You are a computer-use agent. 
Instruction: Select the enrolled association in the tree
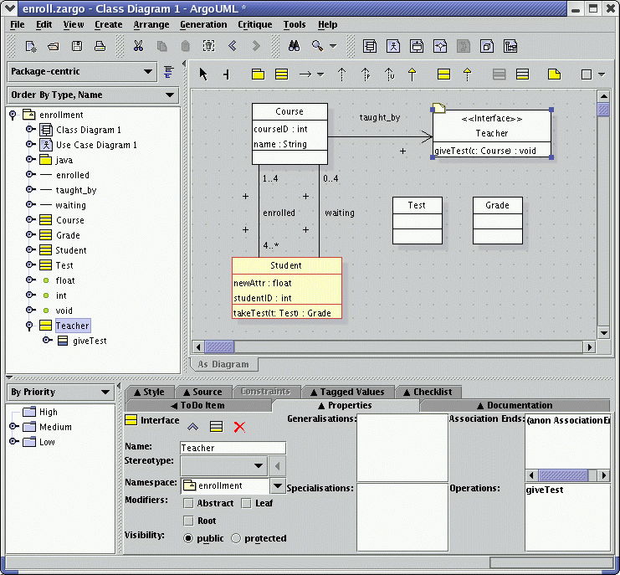72,175
